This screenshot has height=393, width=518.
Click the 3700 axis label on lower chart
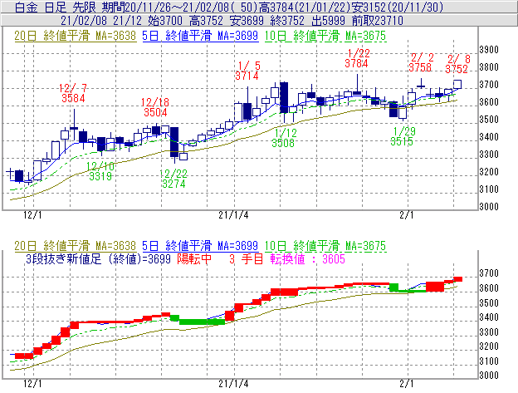point(489,273)
